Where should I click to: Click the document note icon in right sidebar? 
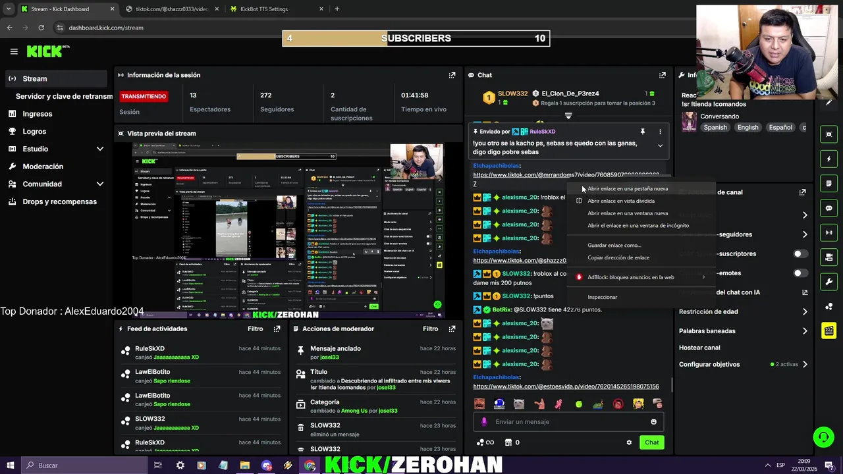coord(829,184)
